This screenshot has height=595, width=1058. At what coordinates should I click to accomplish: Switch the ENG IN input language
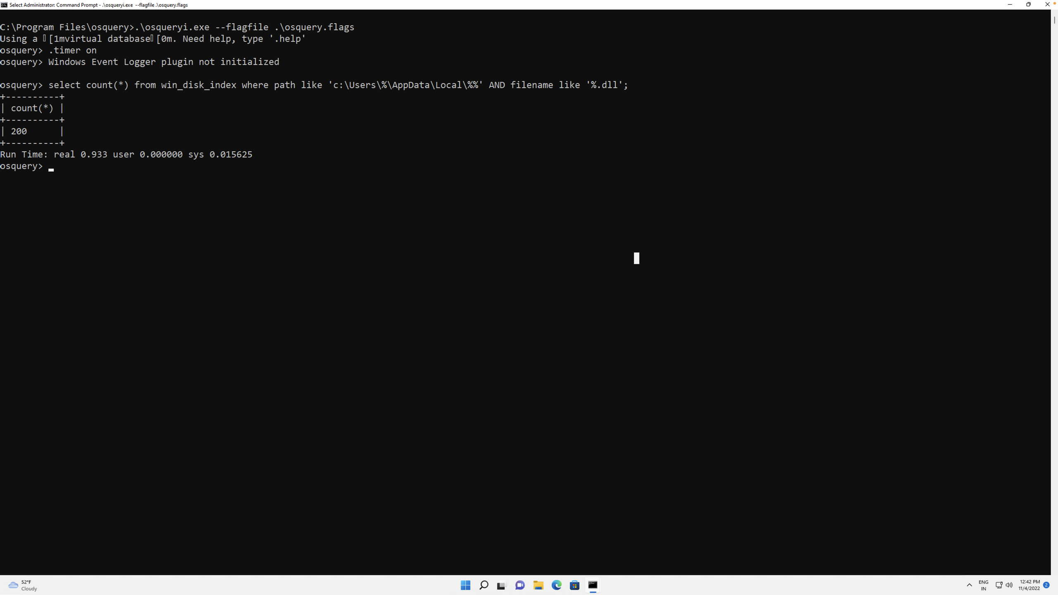(984, 585)
